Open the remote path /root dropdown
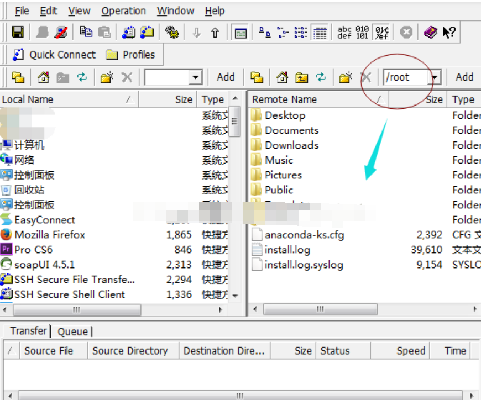 (435, 78)
